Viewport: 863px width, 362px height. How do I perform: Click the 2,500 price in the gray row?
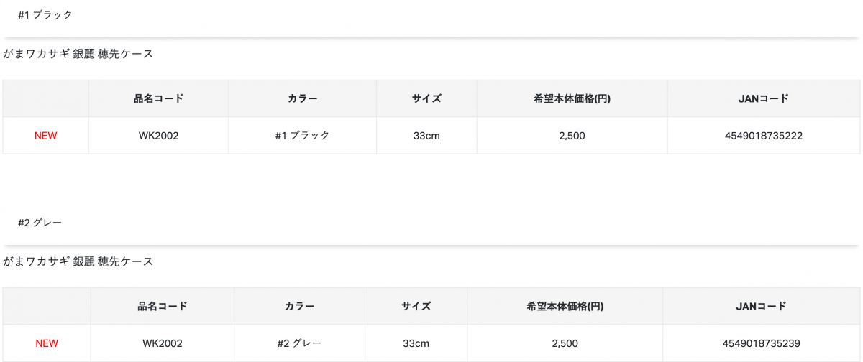pyautogui.click(x=565, y=343)
